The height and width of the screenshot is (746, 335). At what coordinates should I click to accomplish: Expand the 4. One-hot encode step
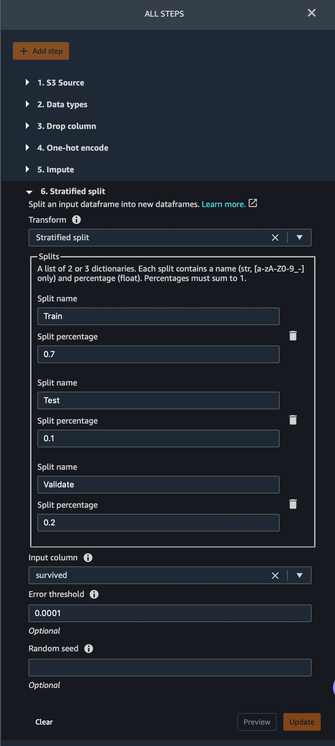pyautogui.click(x=67, y=148)
